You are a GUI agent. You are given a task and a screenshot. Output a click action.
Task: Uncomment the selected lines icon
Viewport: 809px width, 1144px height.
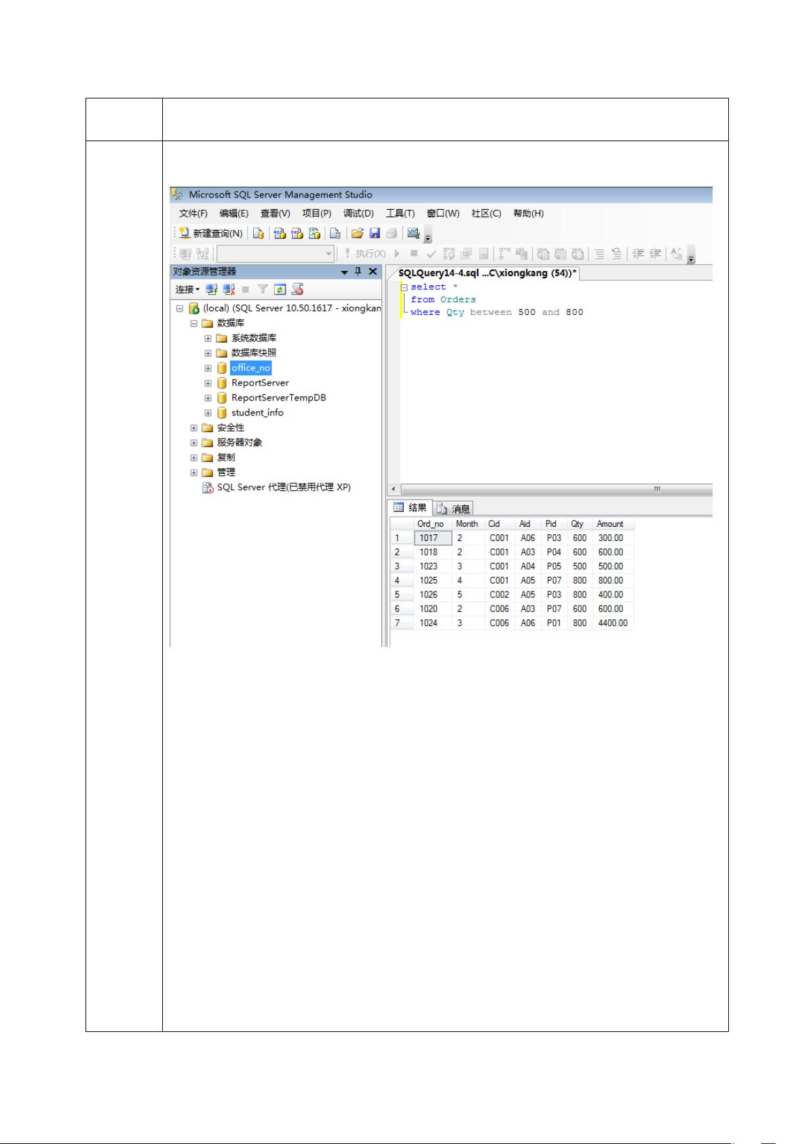pos(616,254)
